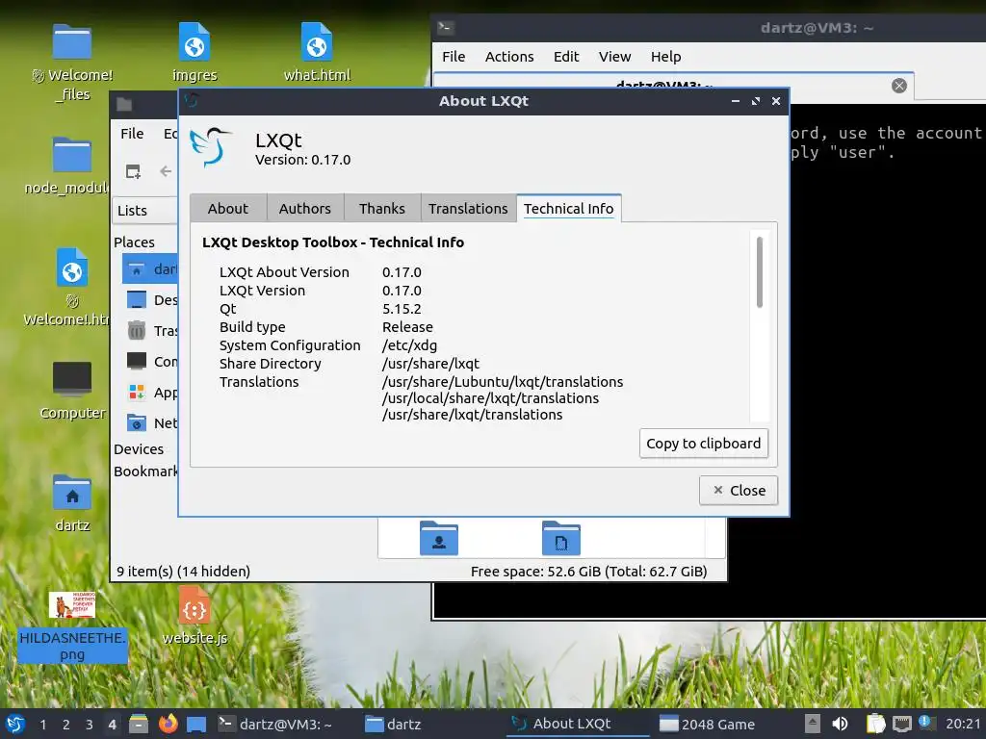The height and width of the screenshot is (739, 986).
Task: Open the terminal Actions menu
Action: (509, 57)
